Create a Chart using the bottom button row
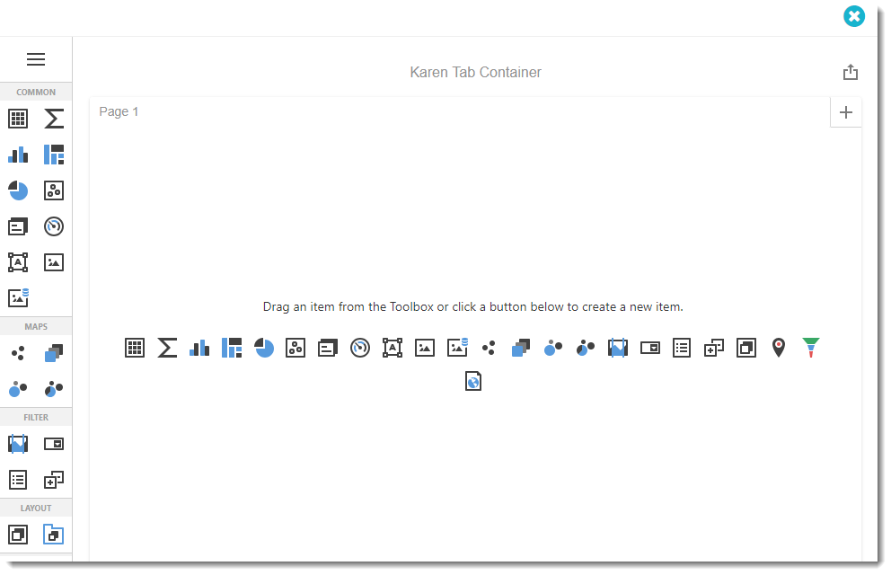This screenshot has width=891, height=575. [x=198, y=348]
